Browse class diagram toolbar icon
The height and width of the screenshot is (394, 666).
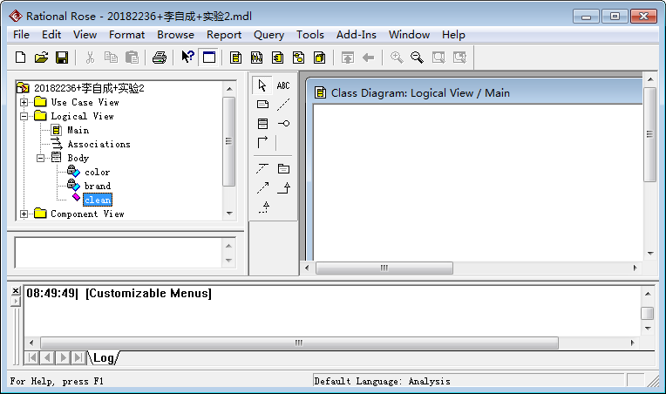coord(235,58)
